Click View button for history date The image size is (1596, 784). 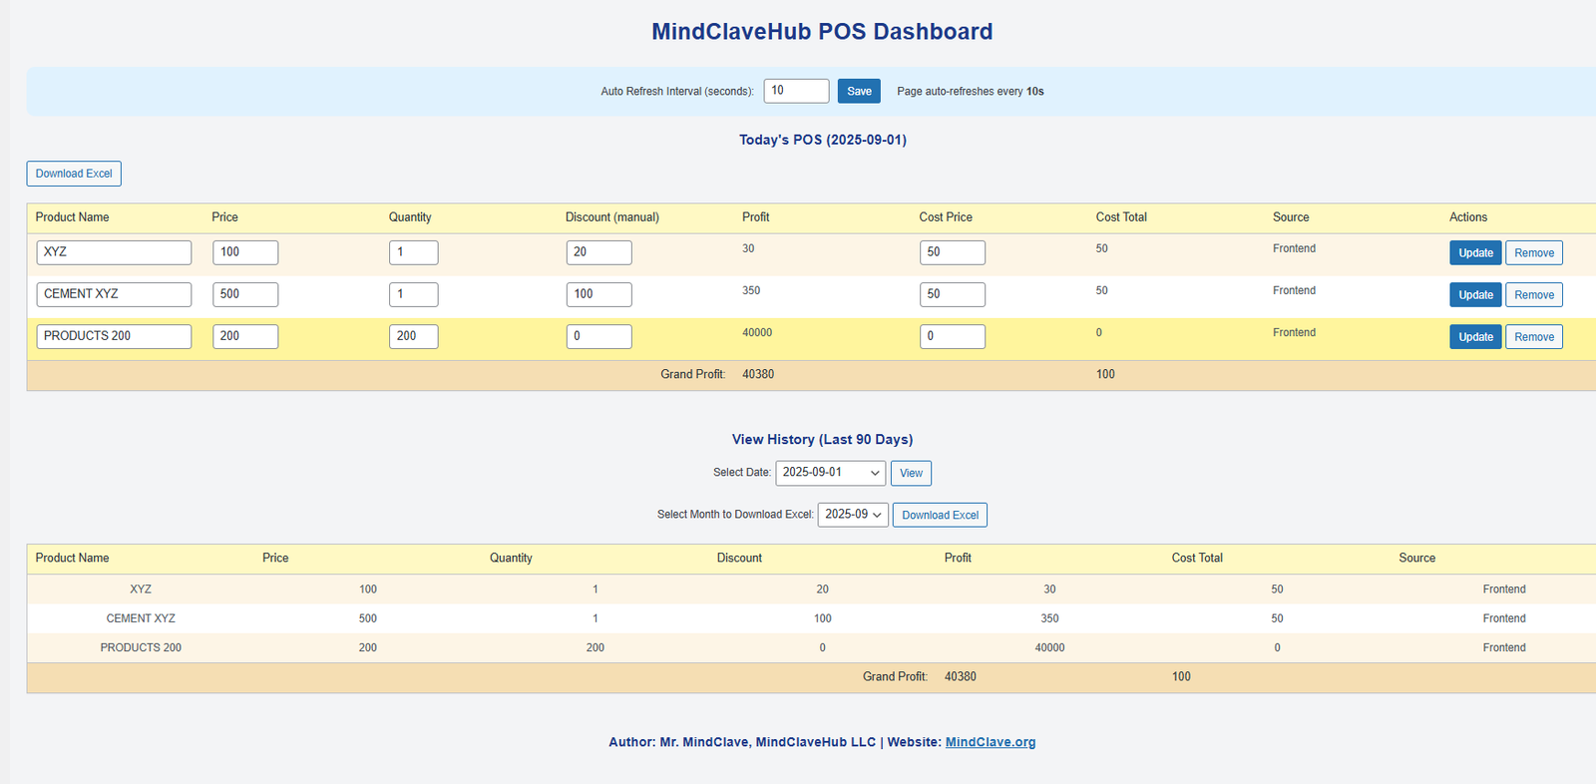(911, 473)
